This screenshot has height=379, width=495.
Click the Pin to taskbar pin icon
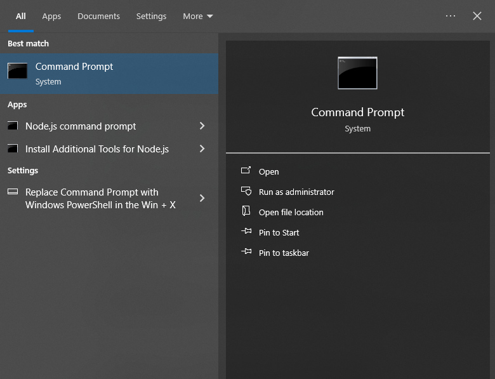point(246,253)
